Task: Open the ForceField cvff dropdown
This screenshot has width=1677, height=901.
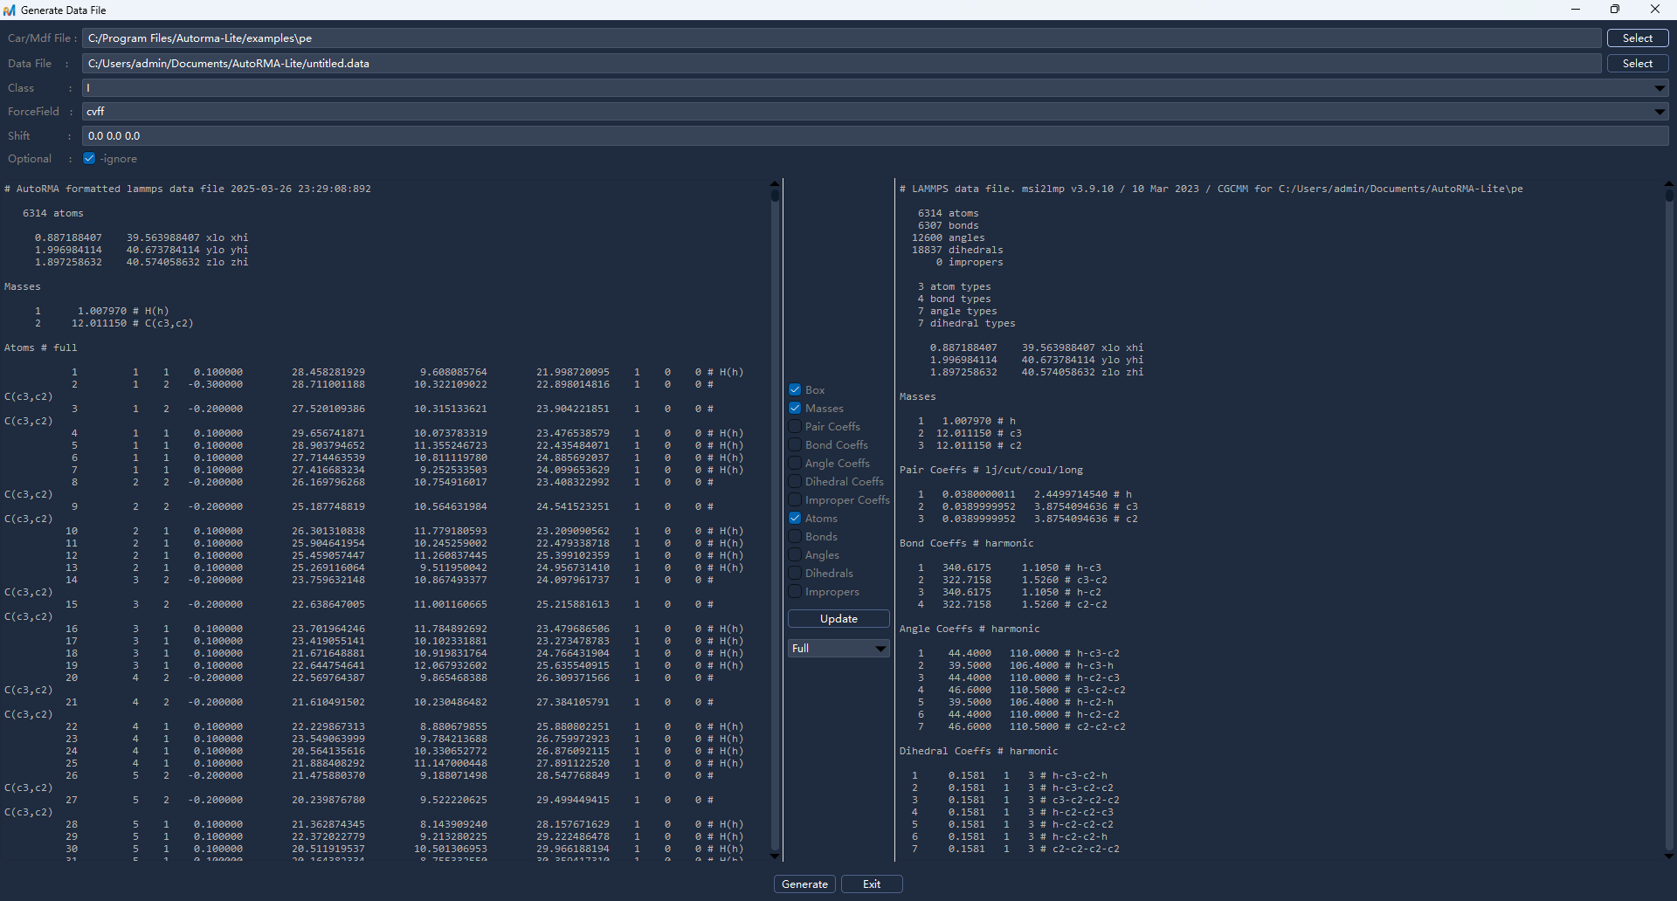Action: pos(875,111)
